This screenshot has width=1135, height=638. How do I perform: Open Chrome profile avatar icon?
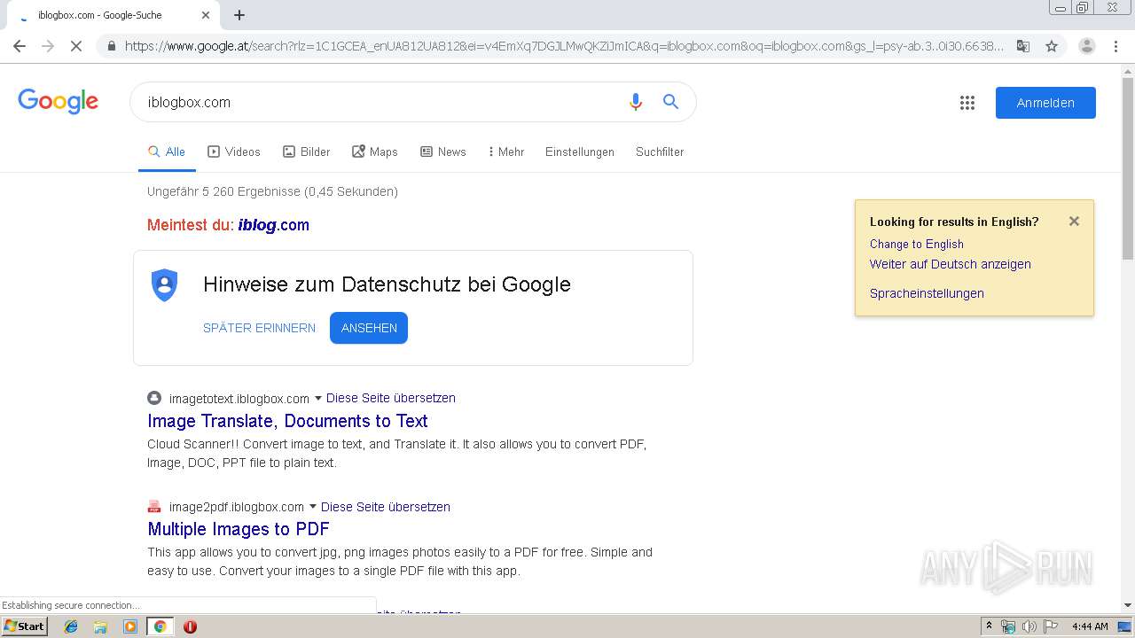point(1086,46)
